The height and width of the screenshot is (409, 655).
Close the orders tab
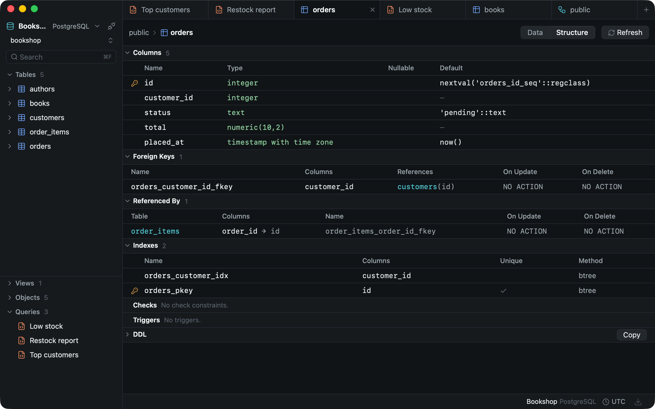click(373, 10)
